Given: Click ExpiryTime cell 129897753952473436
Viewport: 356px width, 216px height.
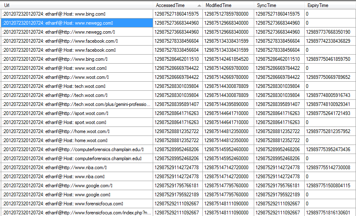Looking at the screenshot, I should [330, 149].
